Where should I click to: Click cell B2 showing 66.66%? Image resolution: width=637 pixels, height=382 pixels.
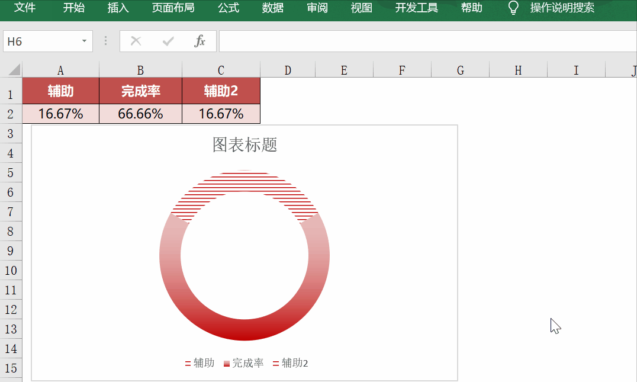click(x=140, y=114)
